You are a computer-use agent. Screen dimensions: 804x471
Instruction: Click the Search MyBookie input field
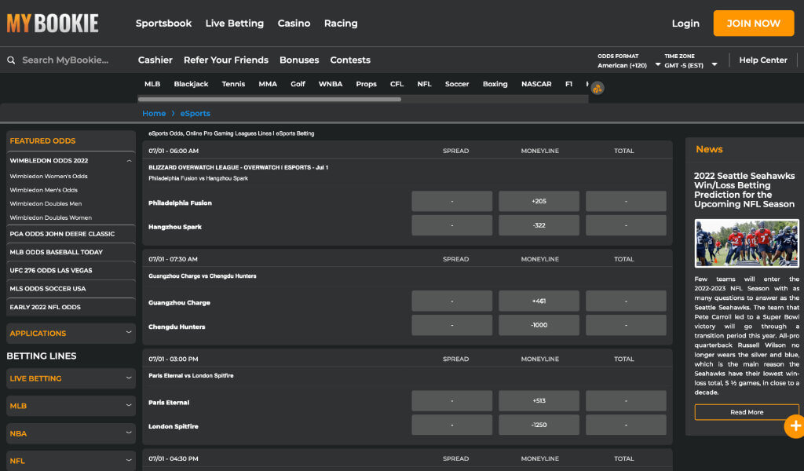(65, 60)
